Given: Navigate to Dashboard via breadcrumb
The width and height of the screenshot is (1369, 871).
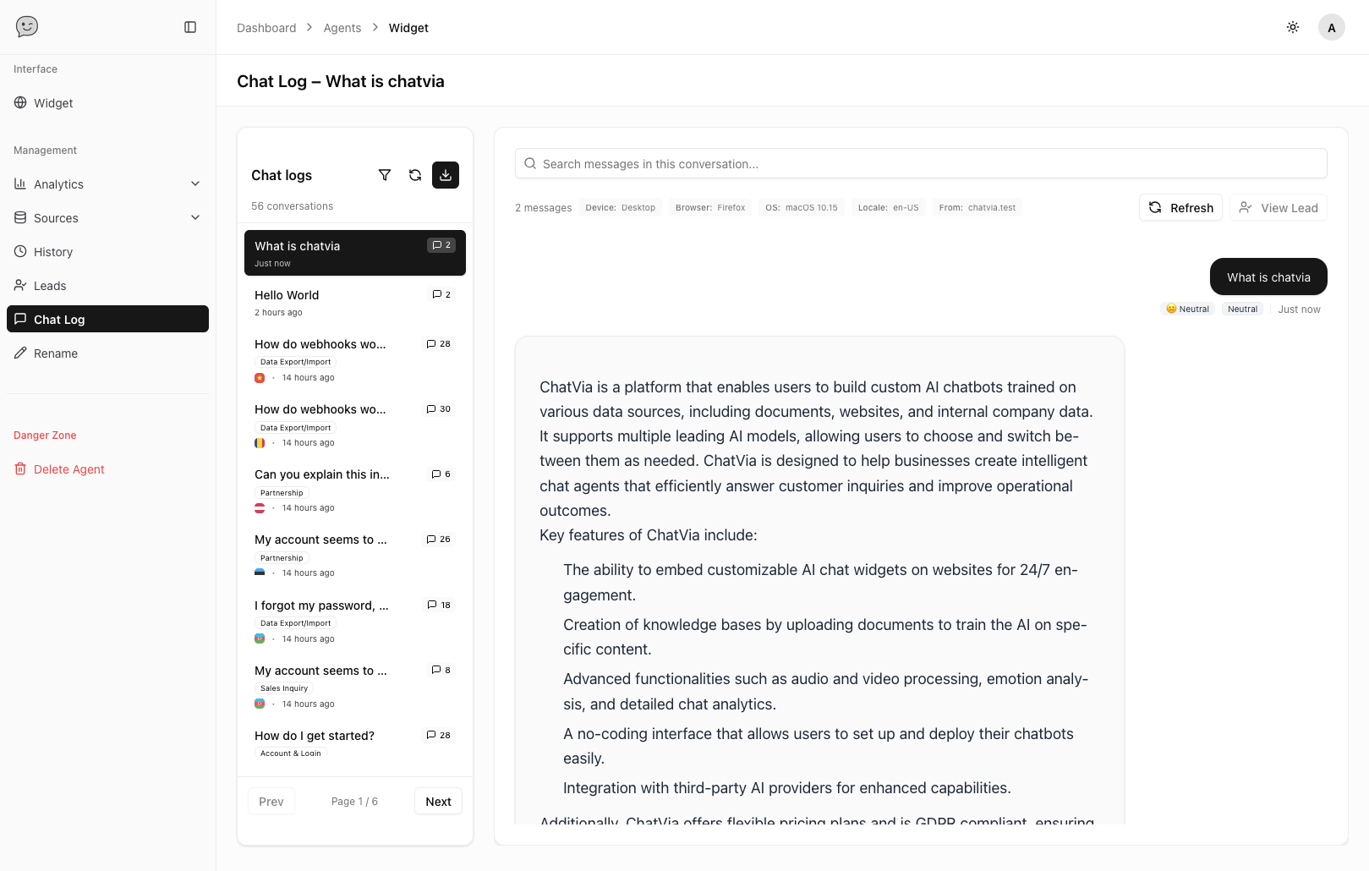Looking at the screenshot, I should 266,27.
